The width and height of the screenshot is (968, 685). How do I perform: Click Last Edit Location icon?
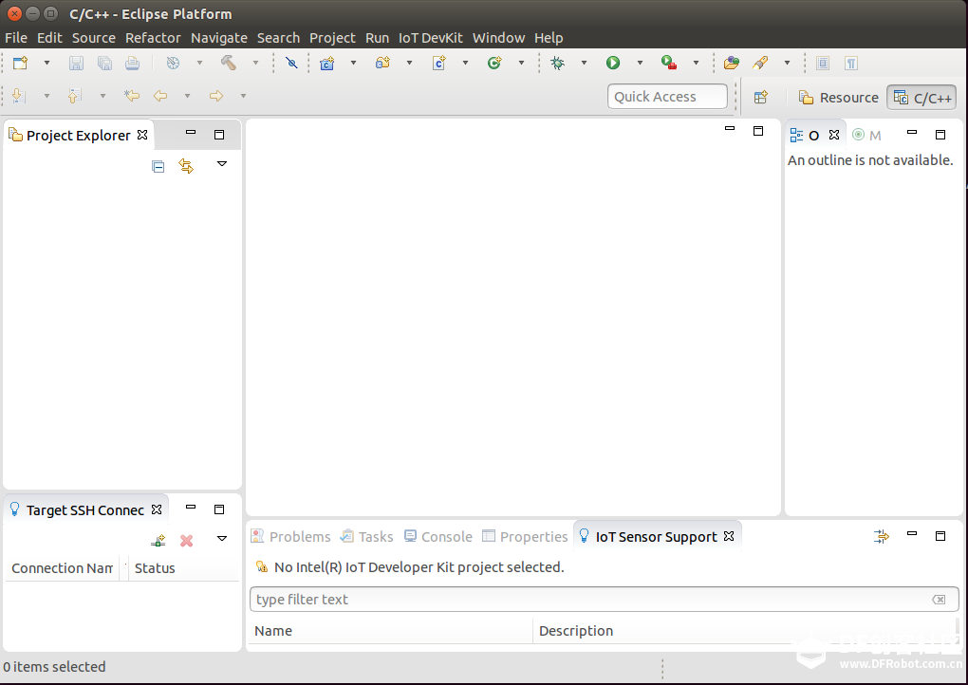(132, 96)
